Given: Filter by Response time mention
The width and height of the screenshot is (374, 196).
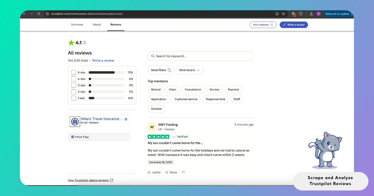Looking at the screenshot, I should tap(215, 99).
